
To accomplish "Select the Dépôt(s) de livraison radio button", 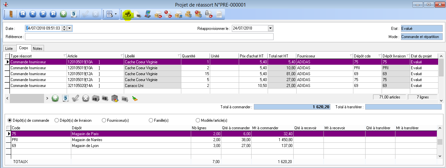I will pos(56,120).
